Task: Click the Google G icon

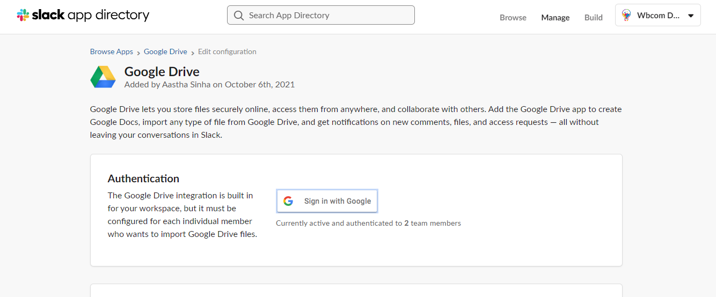Action: pos(288,201)
